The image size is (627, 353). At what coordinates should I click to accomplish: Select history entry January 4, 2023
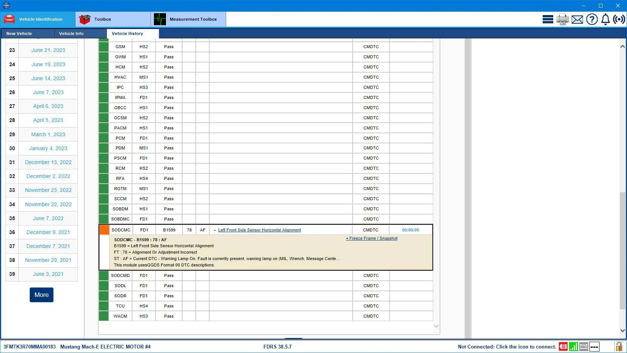(x=48, y=148)
